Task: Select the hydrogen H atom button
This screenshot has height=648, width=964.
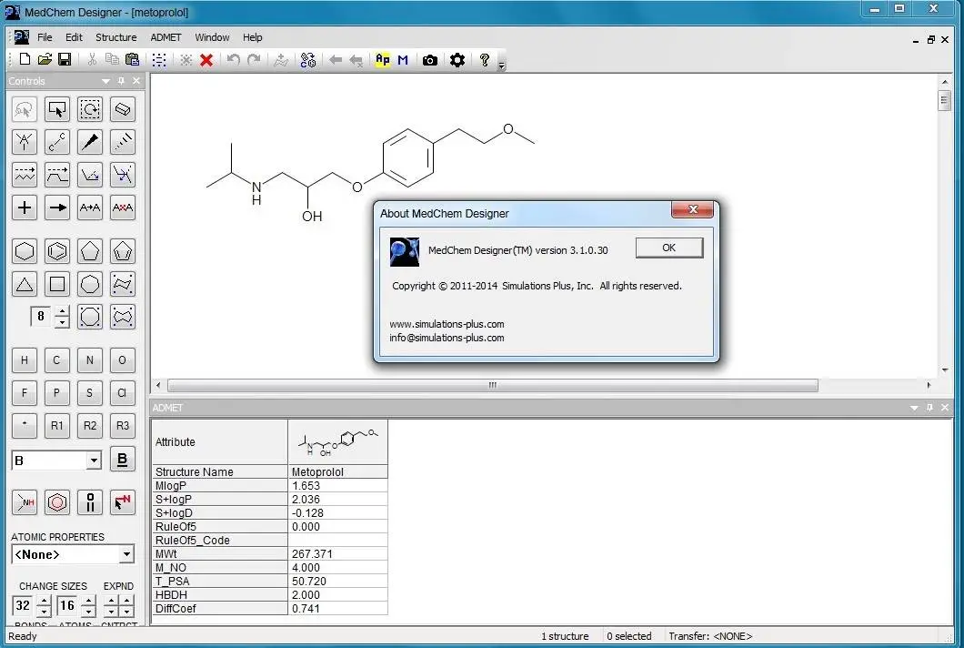Action: (x=25, y=360)
